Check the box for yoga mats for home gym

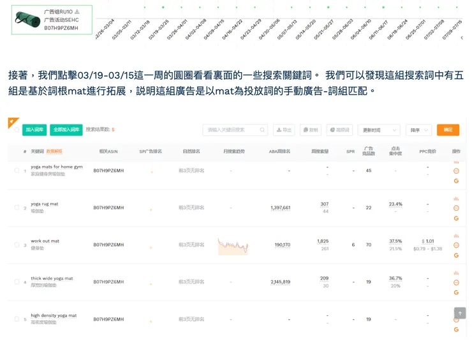point(17,170)
